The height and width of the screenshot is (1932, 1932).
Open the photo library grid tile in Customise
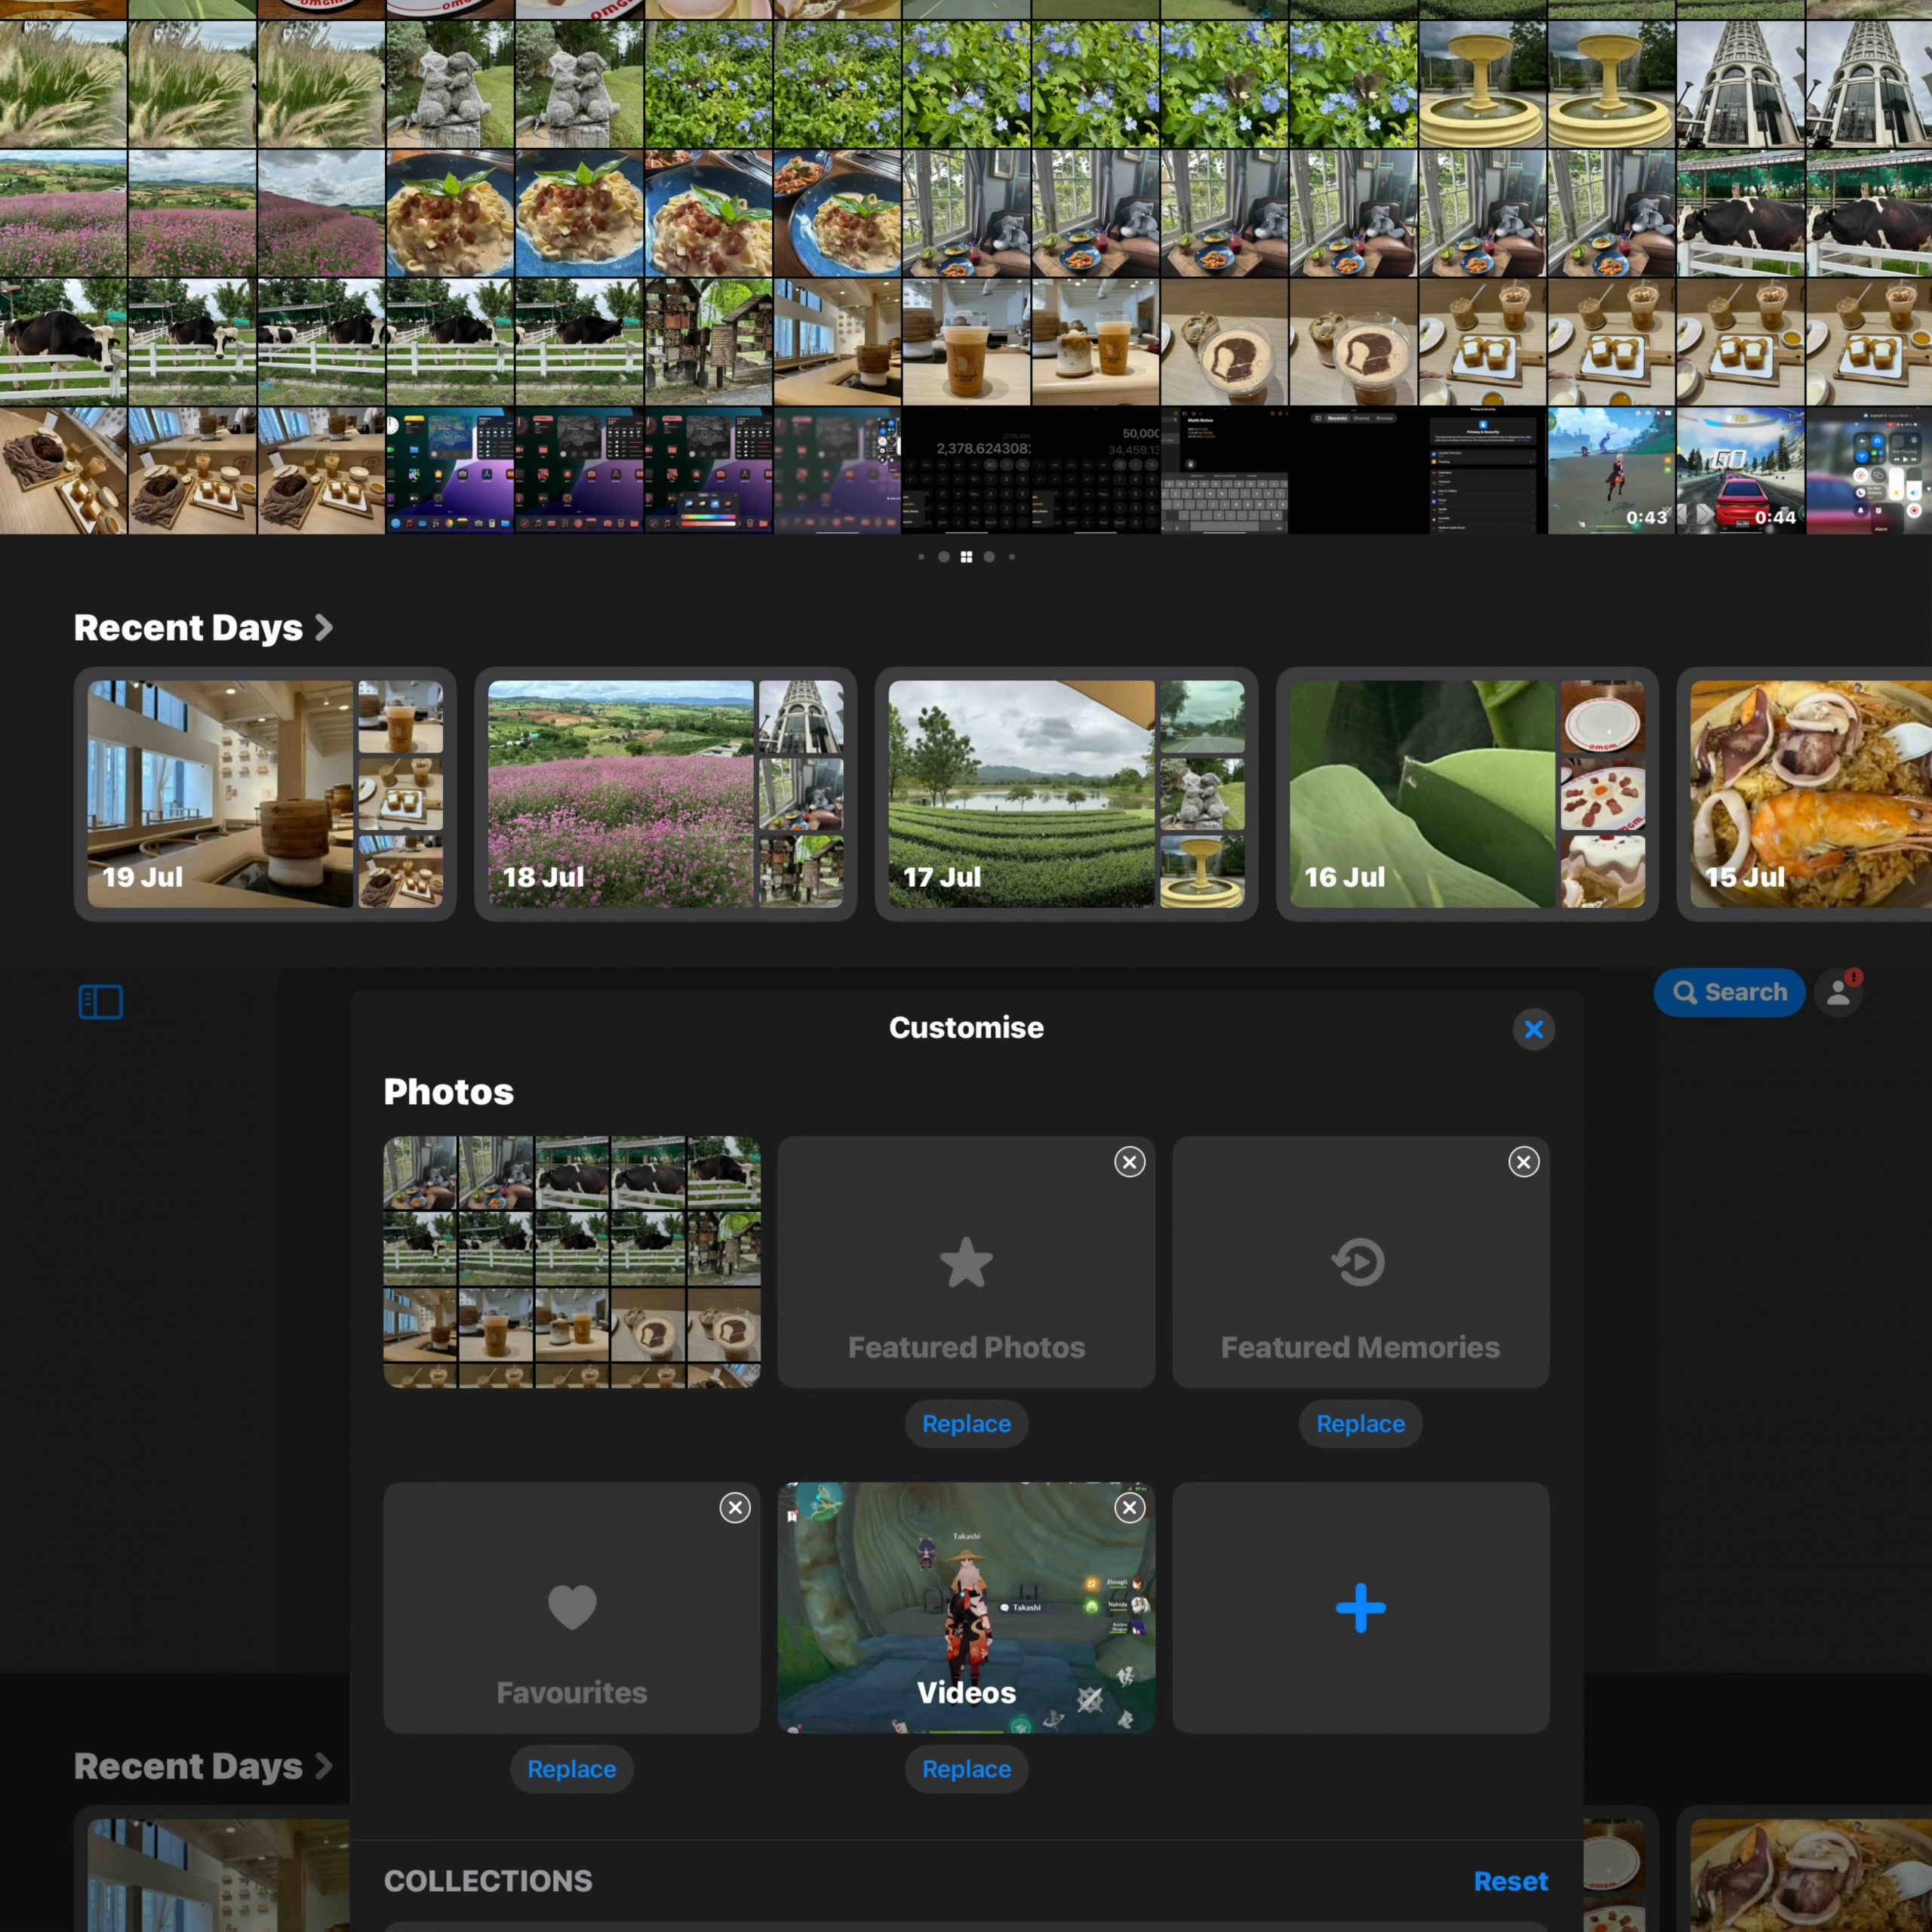coord(572,1262)
